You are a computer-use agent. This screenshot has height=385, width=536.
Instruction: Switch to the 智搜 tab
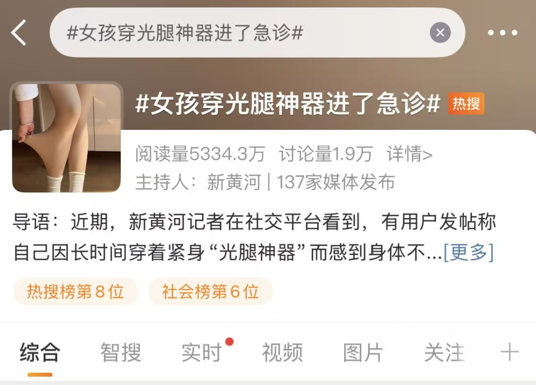pos(121,352)
